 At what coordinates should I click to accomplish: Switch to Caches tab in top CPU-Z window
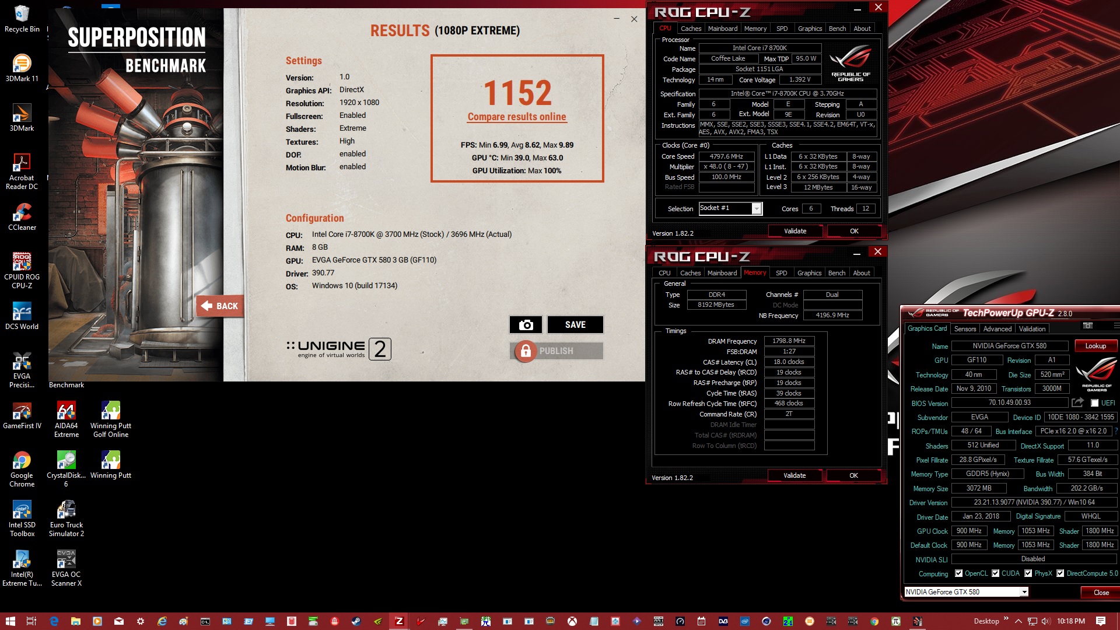click(x=691, y=29)
